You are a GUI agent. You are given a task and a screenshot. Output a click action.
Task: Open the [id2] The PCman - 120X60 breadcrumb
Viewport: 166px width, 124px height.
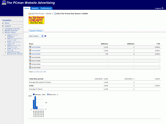coord(41,14)
